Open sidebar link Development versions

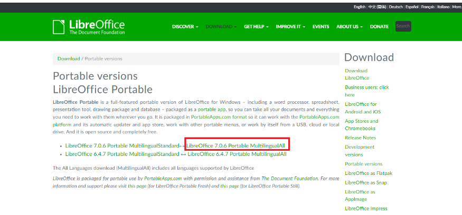point(360,151)
